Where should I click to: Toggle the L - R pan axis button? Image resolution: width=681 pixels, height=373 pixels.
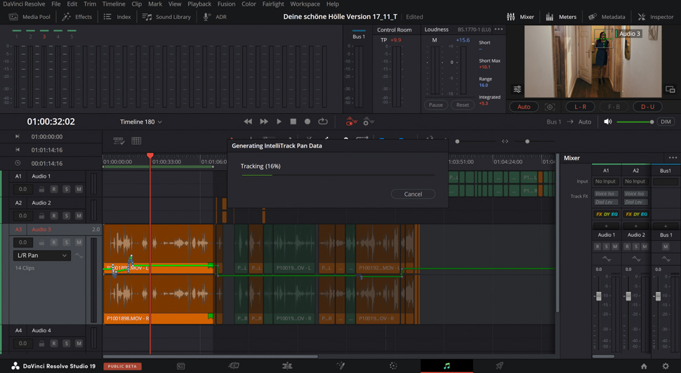[580, 107]
